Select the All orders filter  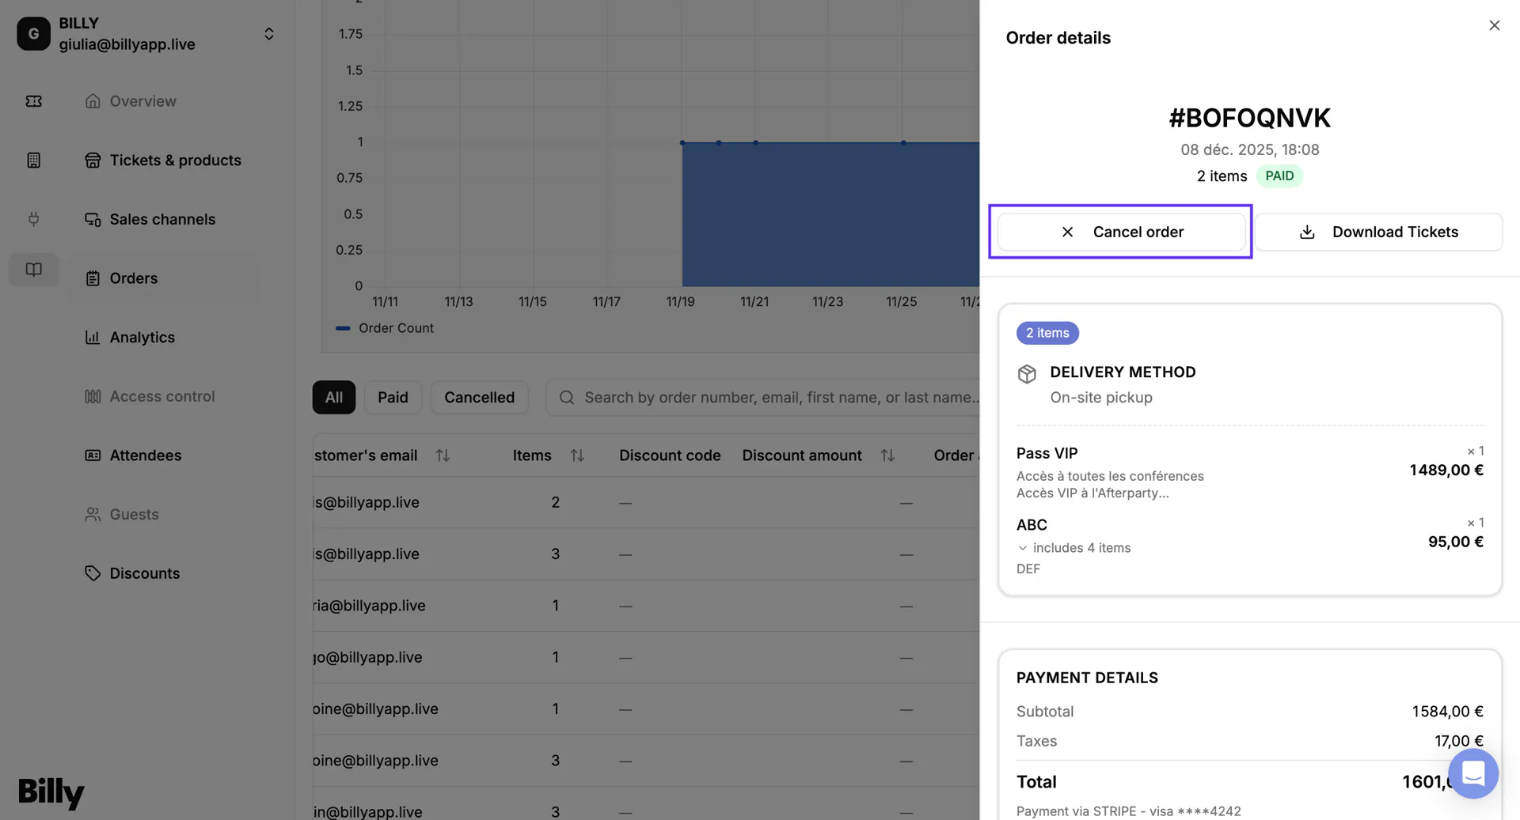coord(333,398)
